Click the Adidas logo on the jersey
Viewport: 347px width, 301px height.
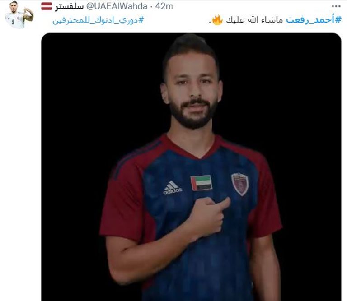click(173, 188)
